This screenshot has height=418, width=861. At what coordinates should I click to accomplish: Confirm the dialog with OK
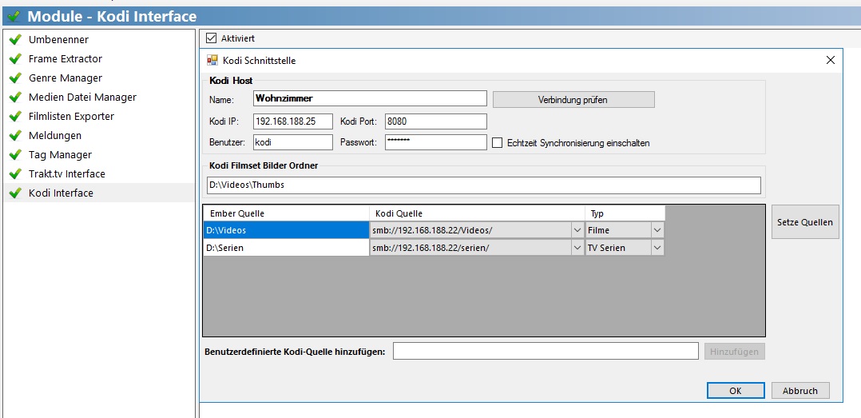pos(736,391)
